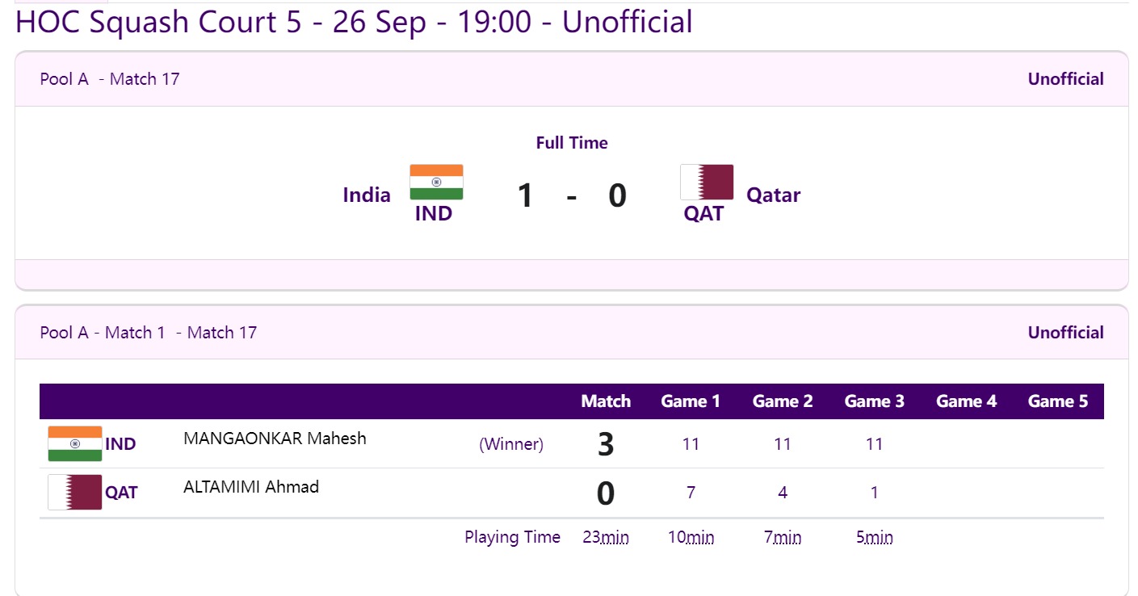The image size is (1138, 596).
Task: Click the Pool A - Match 17 heading
Action: coord(110,79)
